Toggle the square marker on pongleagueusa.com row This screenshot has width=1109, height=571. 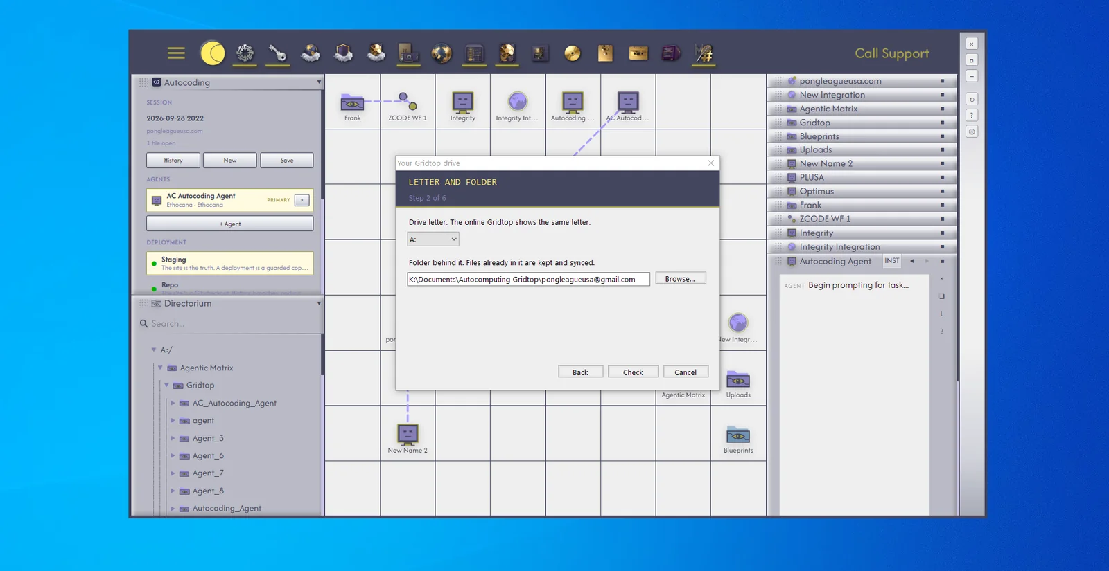[x=942, y=81]
